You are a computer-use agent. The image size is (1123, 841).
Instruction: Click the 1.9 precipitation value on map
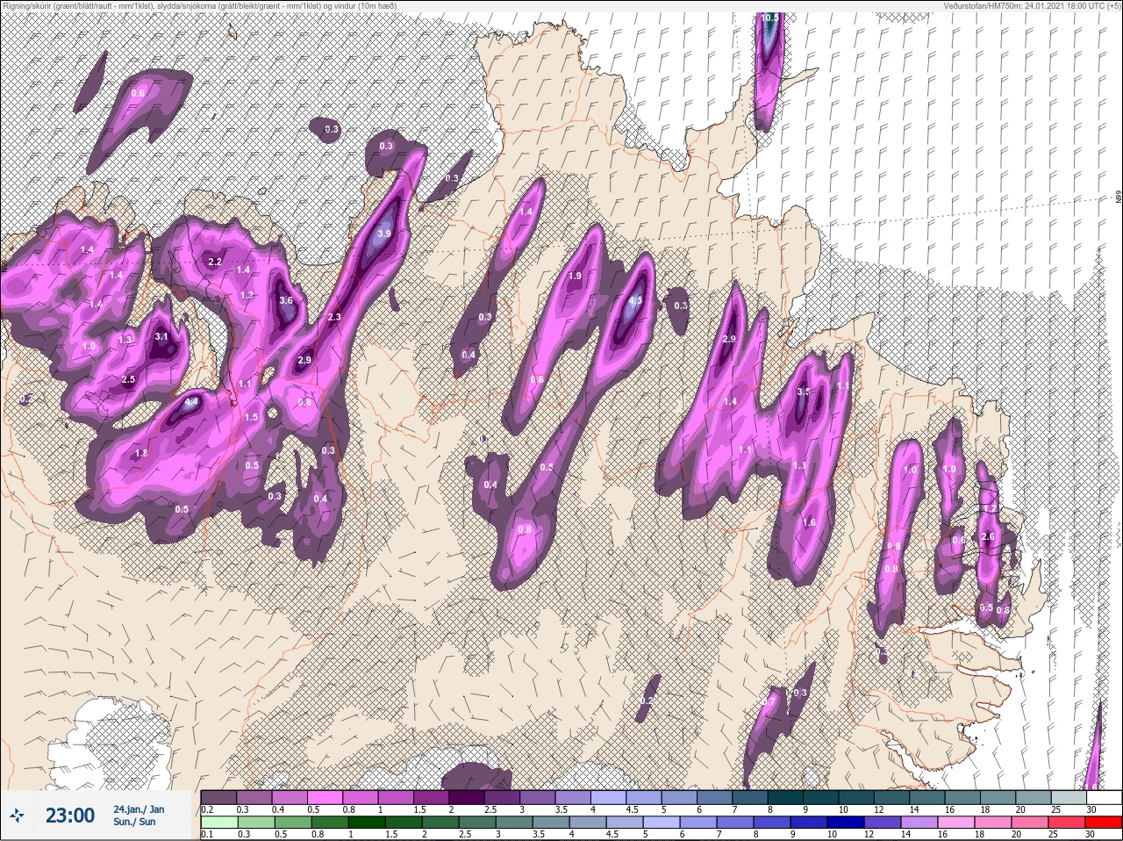point(575,276)
